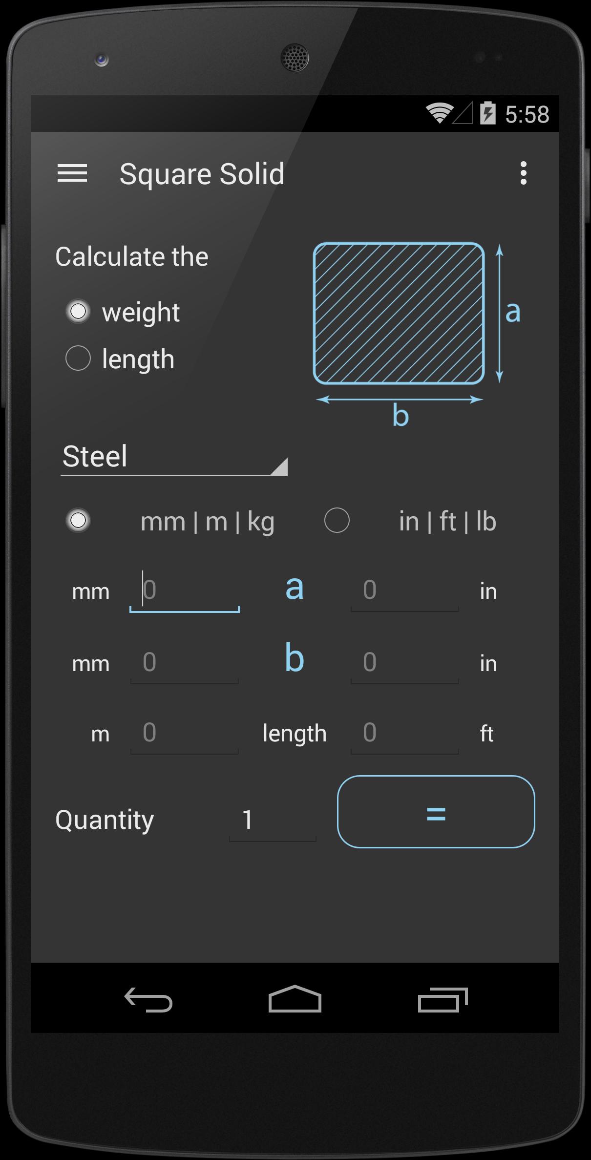This screenshot has height=1160, width=591.
Task: Tap the Android home button
Action: tap(295, 999)
